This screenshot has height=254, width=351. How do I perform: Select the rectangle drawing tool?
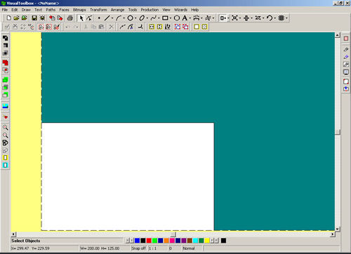(x=165, y=18)
